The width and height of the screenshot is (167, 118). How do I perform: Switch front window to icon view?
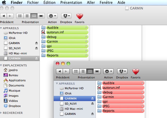pos(76,71)
